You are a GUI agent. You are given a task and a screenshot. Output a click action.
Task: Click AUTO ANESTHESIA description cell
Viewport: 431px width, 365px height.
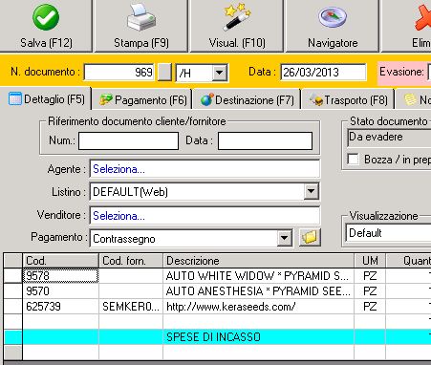tap(258, 291)
